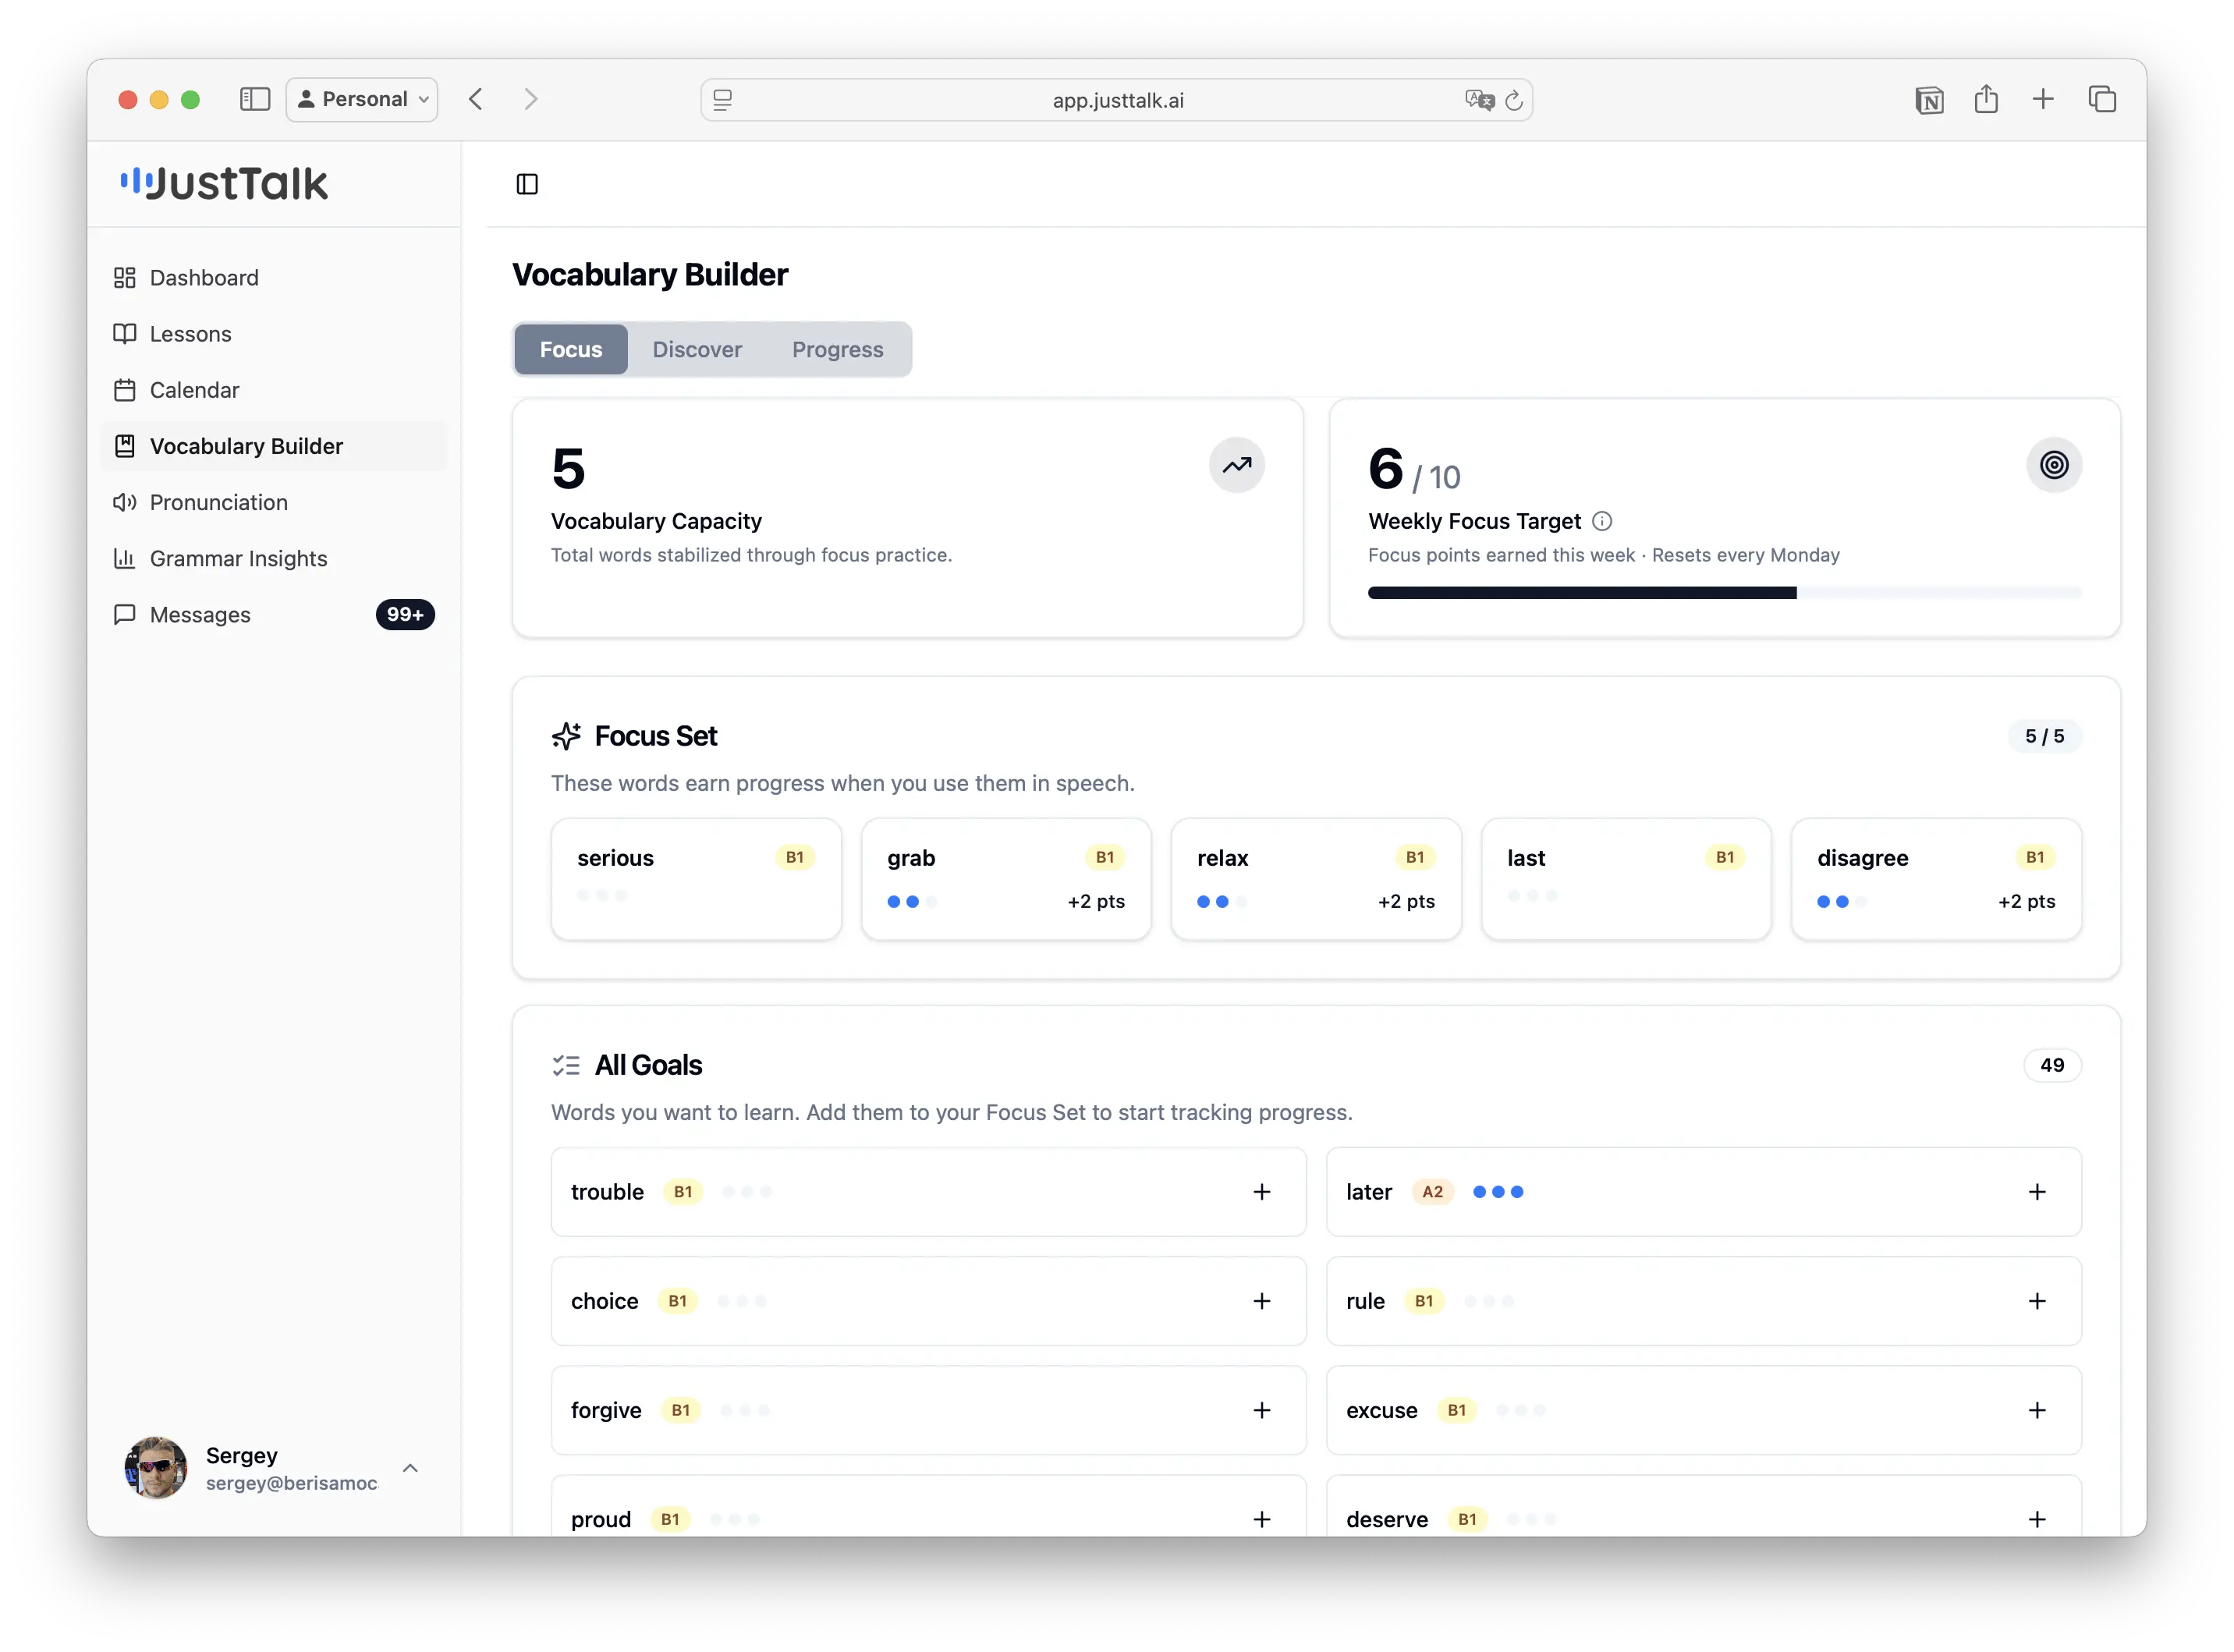The height and width of the screenshot is (1652, 2234).
Task: Expand the Sergey account menu chevron
Action: pyautogui.click(x=409, y=1466)
